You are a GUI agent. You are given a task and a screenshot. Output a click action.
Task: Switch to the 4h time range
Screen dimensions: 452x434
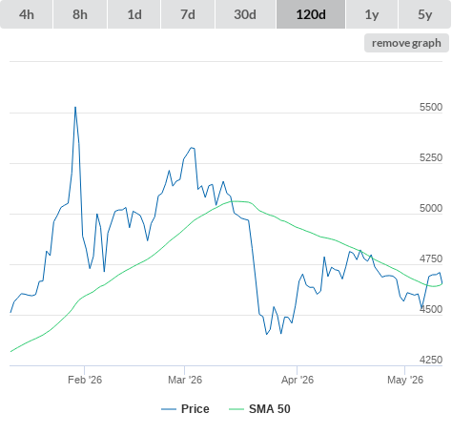point(27,14)
